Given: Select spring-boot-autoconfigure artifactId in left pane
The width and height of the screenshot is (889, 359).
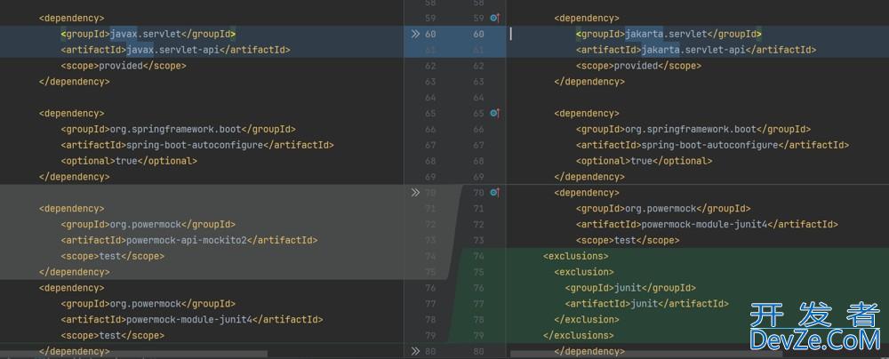Looking at the screenshot, I should [x=197, y=145].
